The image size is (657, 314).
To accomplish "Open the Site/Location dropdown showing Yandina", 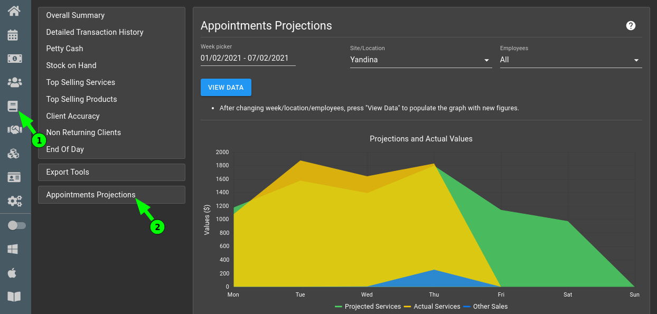I will [420, 59].
